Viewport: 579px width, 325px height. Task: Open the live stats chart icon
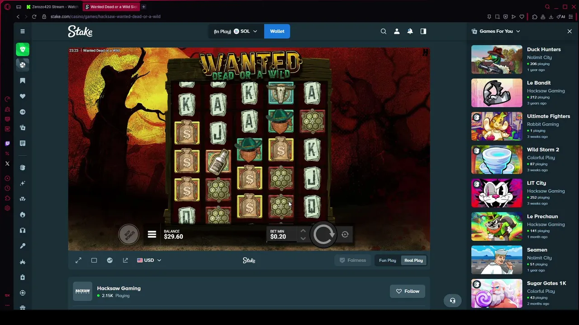(x=109, y=260)
